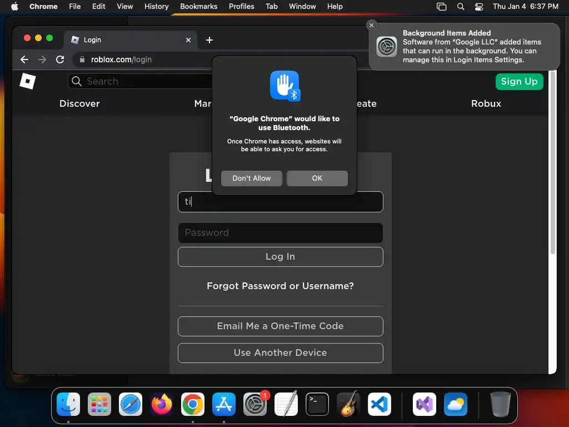Open Control Center in menu bar

[x=479, y=6]
